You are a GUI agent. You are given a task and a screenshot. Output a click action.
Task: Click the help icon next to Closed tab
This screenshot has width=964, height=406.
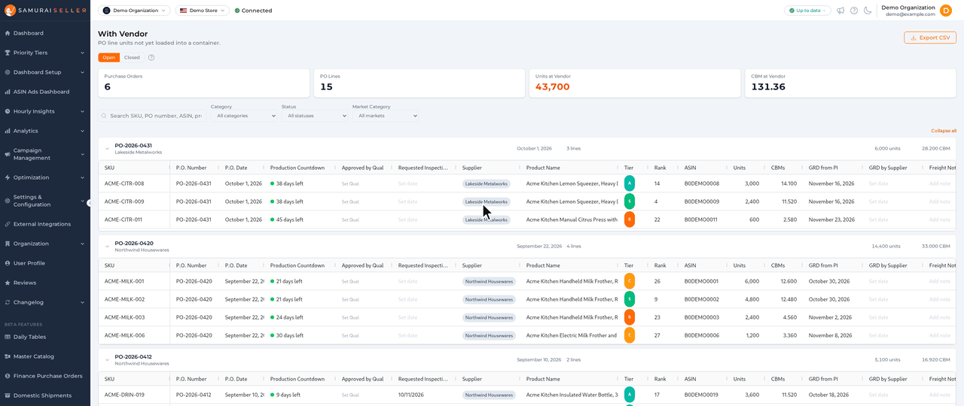(151, 57)
